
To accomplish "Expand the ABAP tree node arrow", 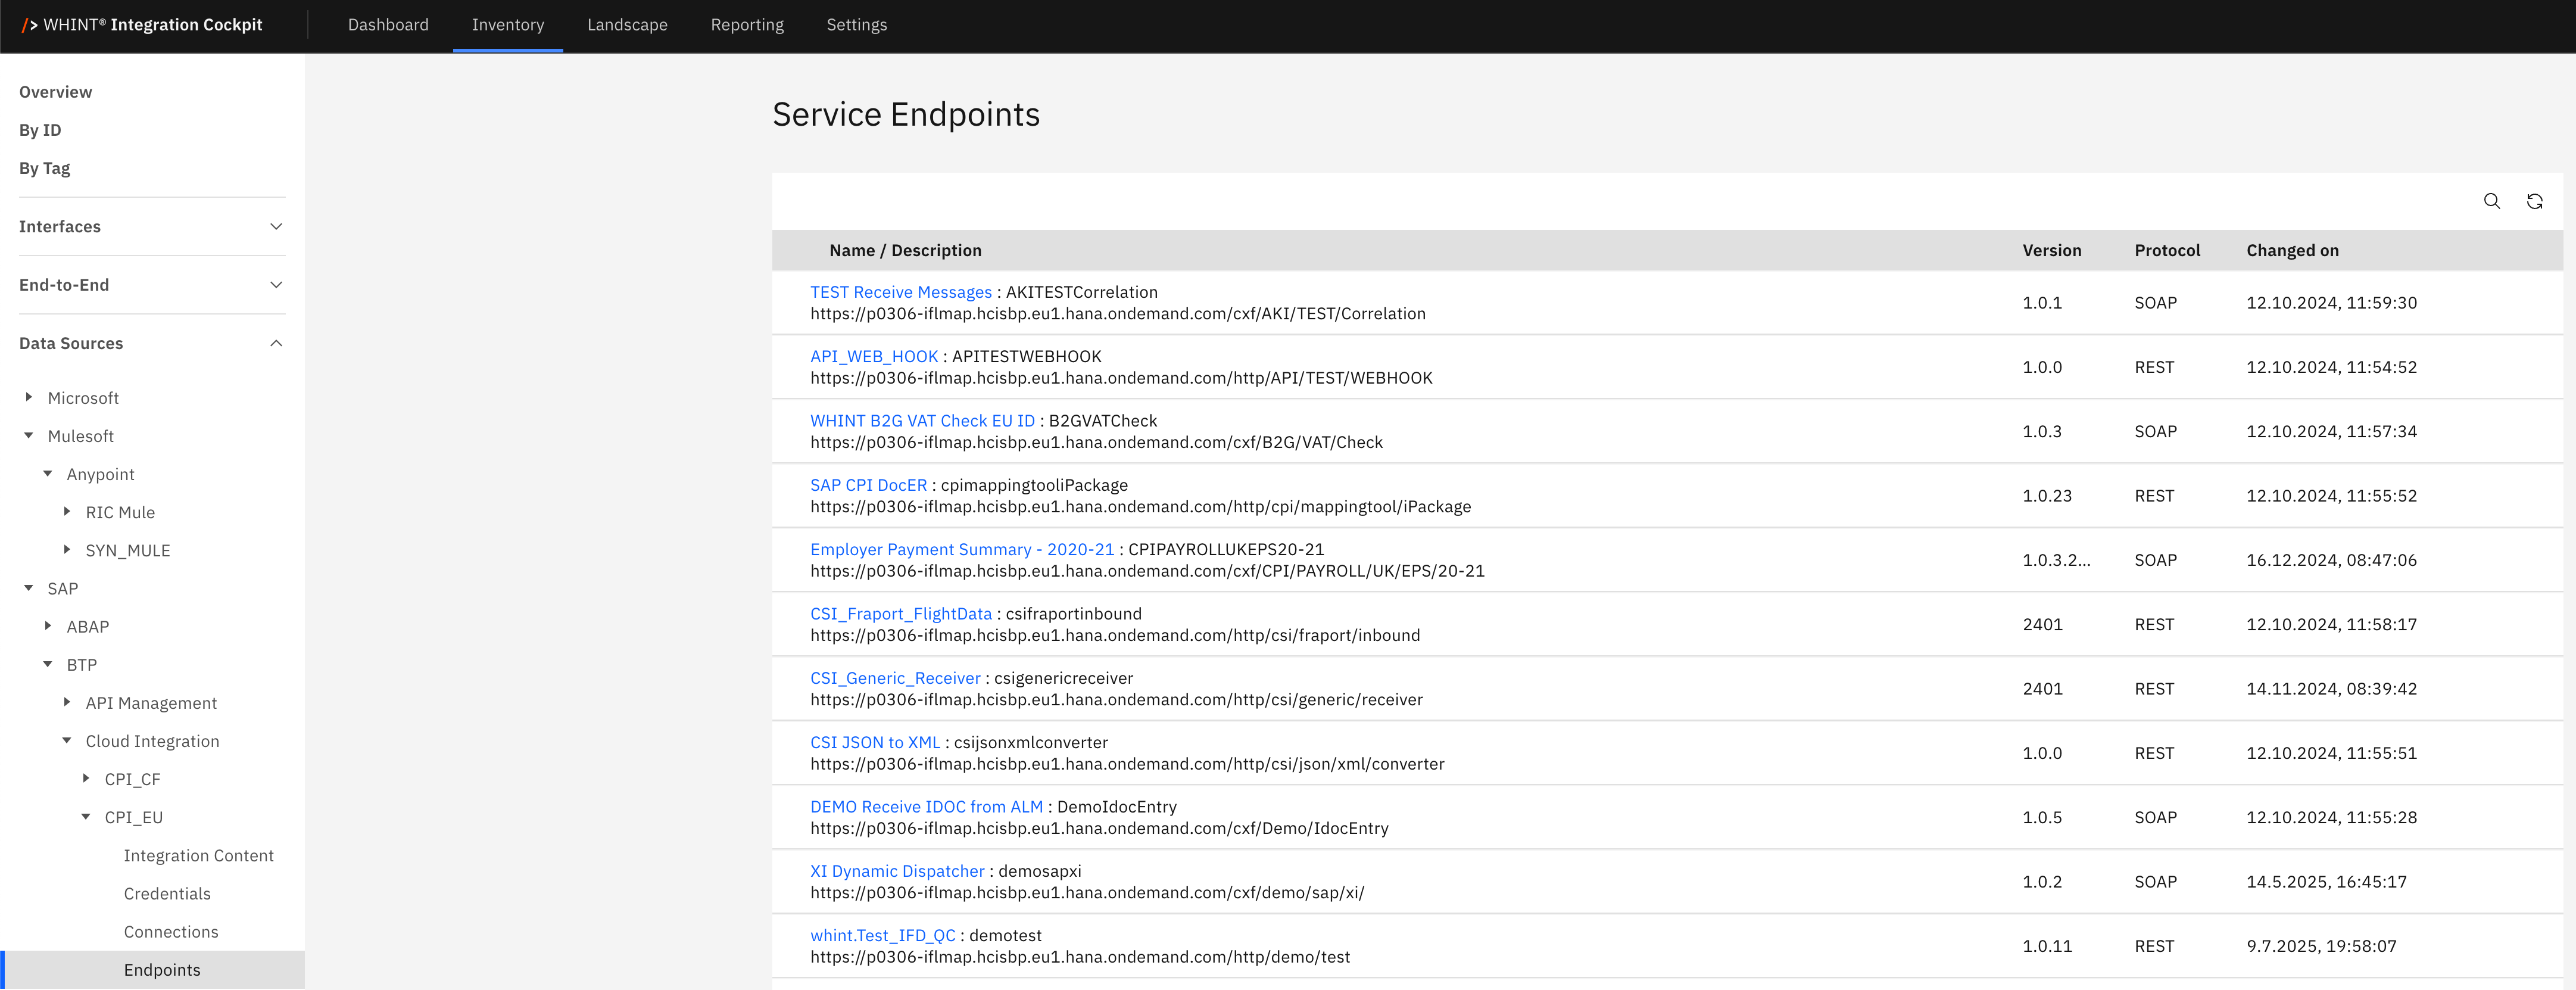I will point(48,626).
